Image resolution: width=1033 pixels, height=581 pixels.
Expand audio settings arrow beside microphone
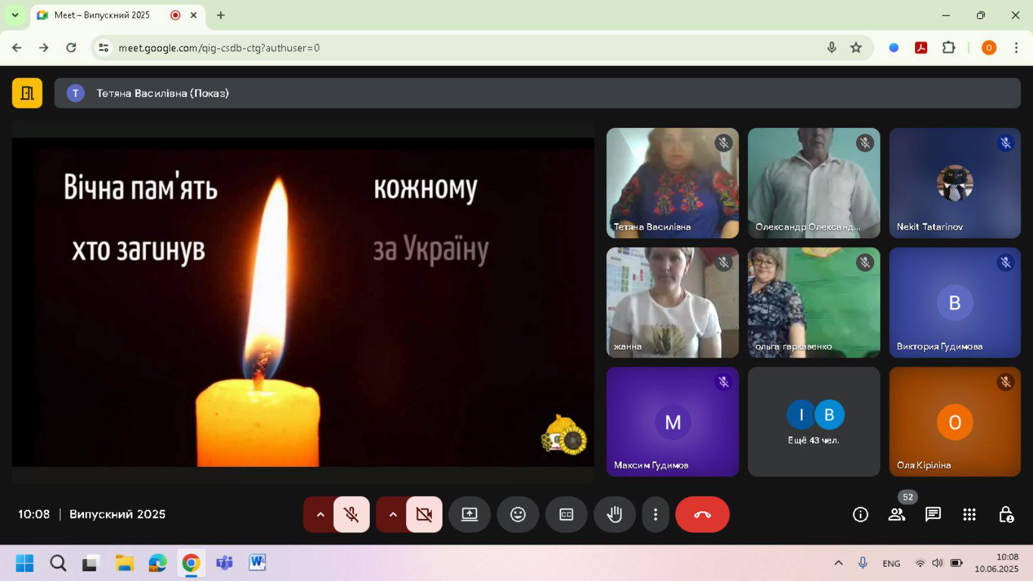click(x=320, y=515)
